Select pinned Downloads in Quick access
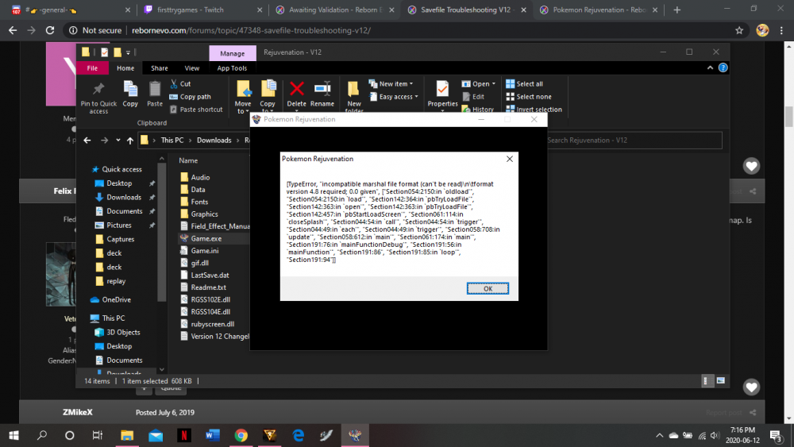794x447 pixels. tap(124, 198)
